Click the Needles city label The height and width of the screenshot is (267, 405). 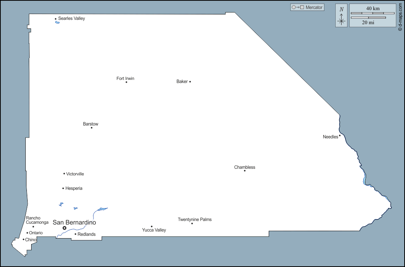330,137
